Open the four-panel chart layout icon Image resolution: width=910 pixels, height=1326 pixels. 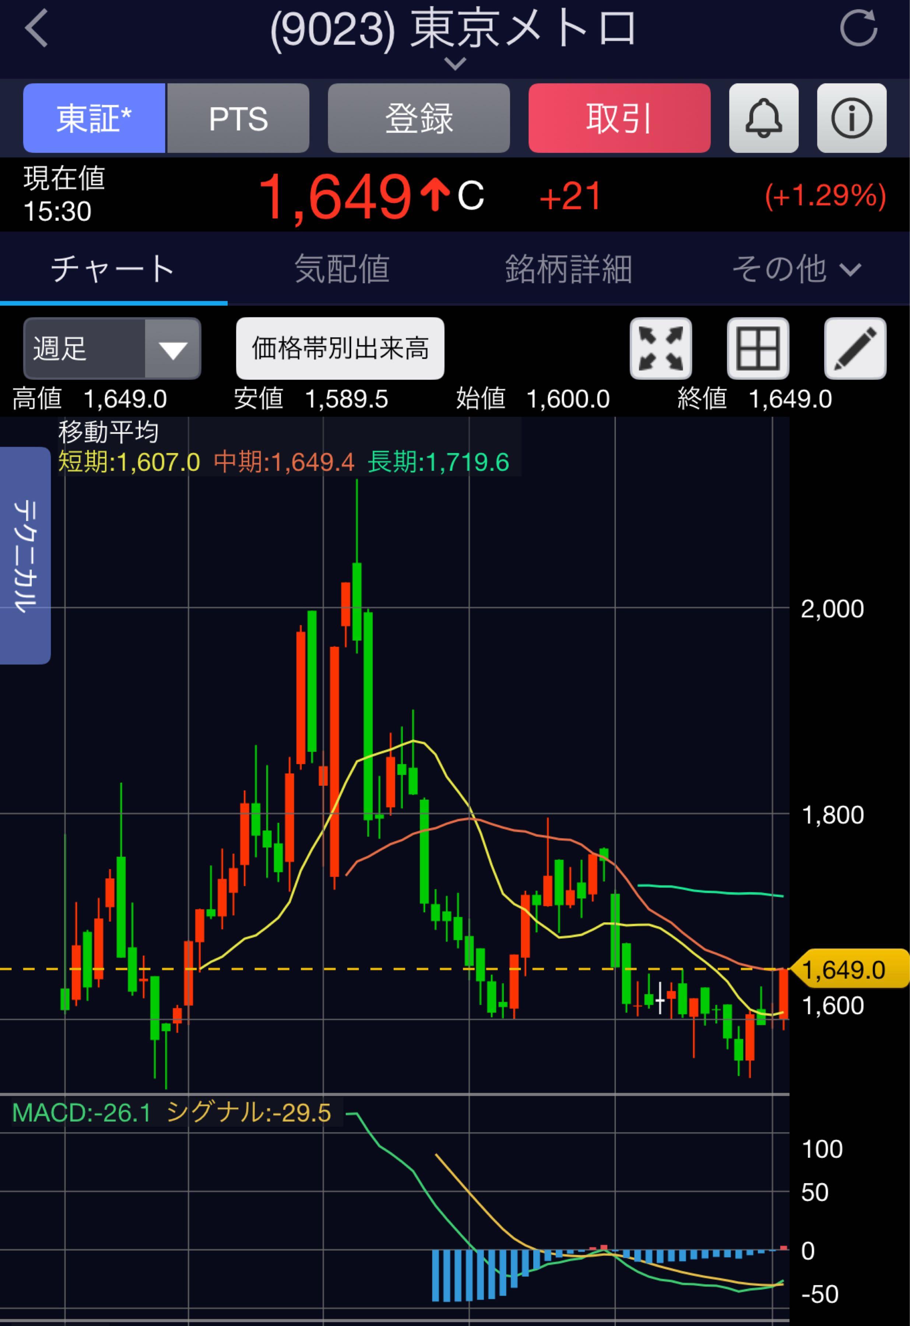click(758, 348)
